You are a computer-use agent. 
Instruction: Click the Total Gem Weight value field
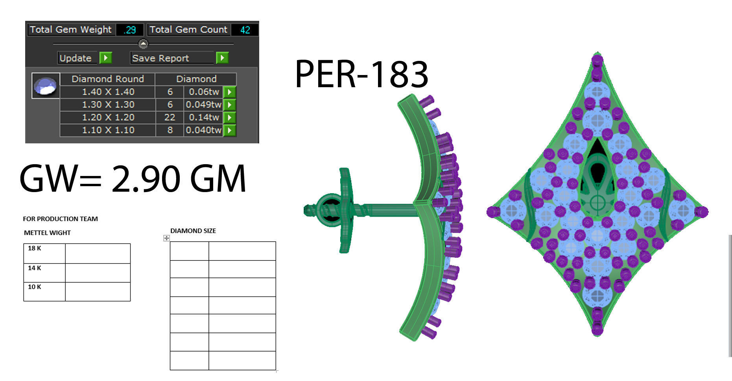pos(129,30)
